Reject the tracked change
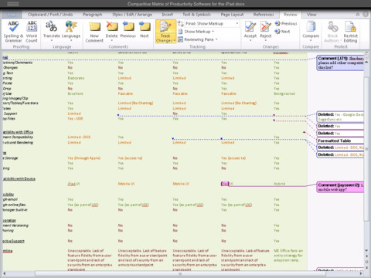 [x=266, y=32]
